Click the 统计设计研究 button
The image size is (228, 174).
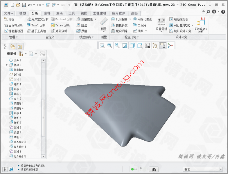pos(180,31)
